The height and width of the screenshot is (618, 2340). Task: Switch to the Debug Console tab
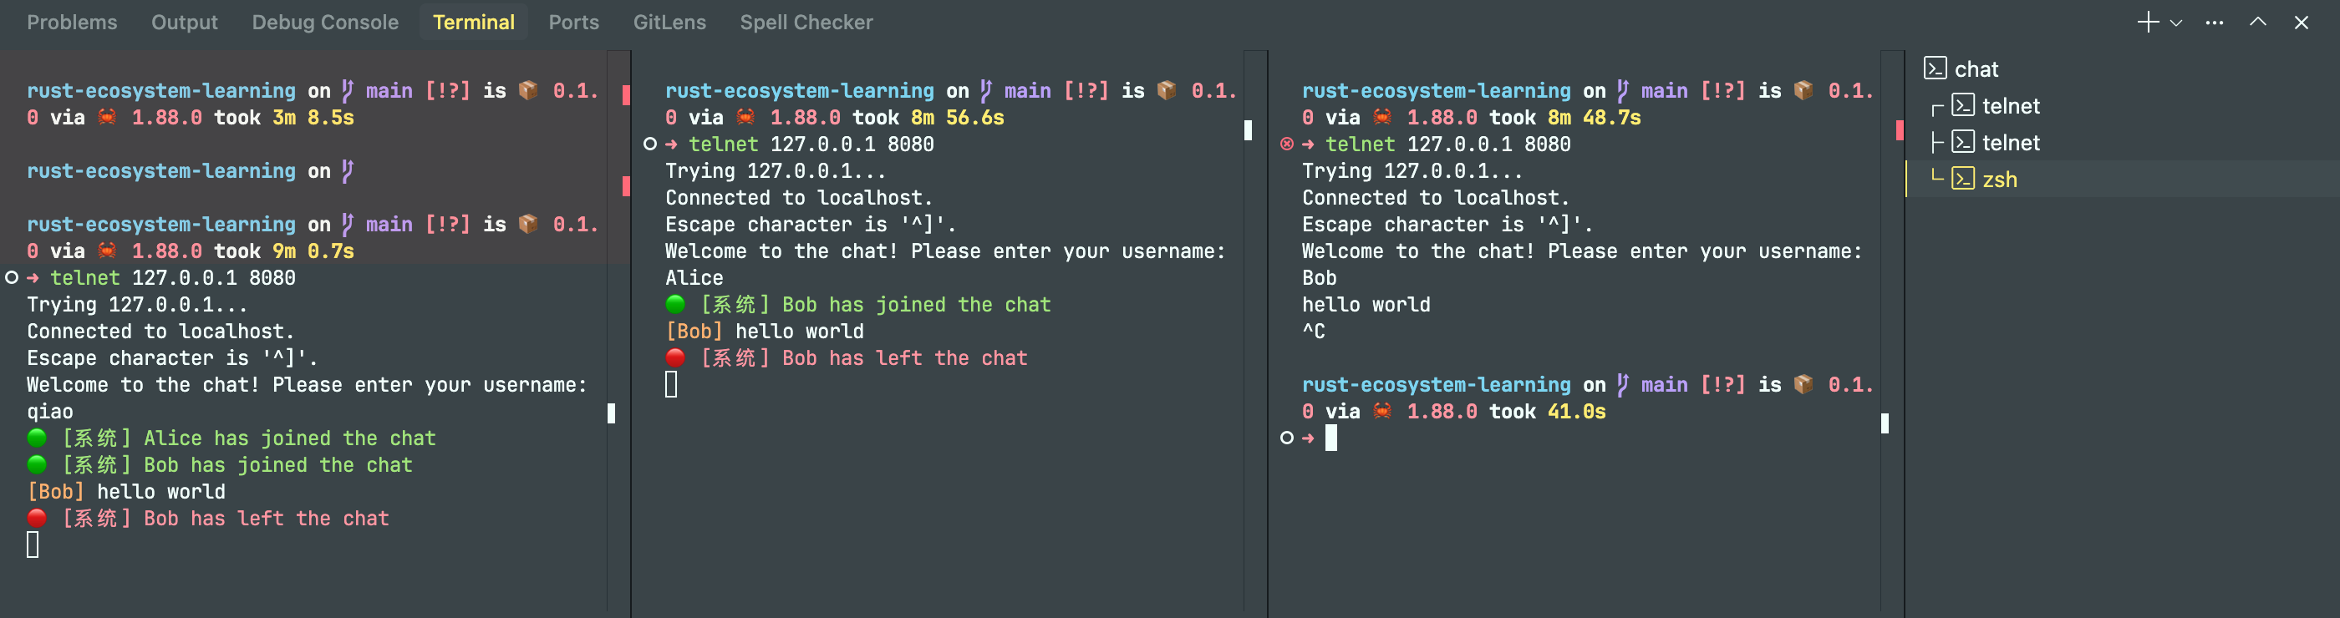click(x=325, y=22)
